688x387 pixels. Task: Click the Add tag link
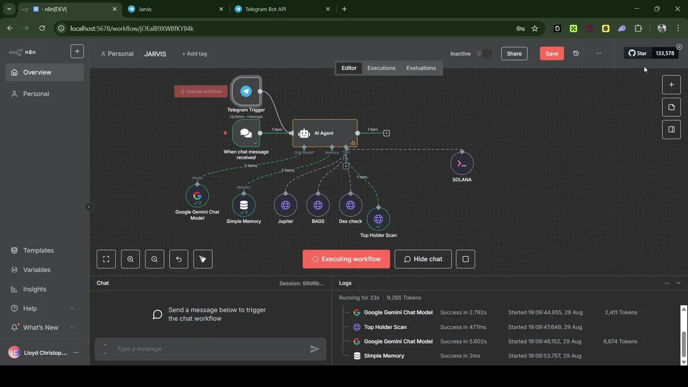click(194, 54)
